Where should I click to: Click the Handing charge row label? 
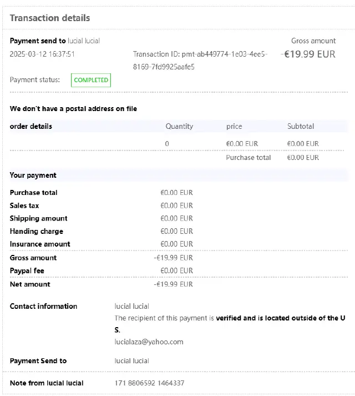pyautogui.click(x=37, y=231)
